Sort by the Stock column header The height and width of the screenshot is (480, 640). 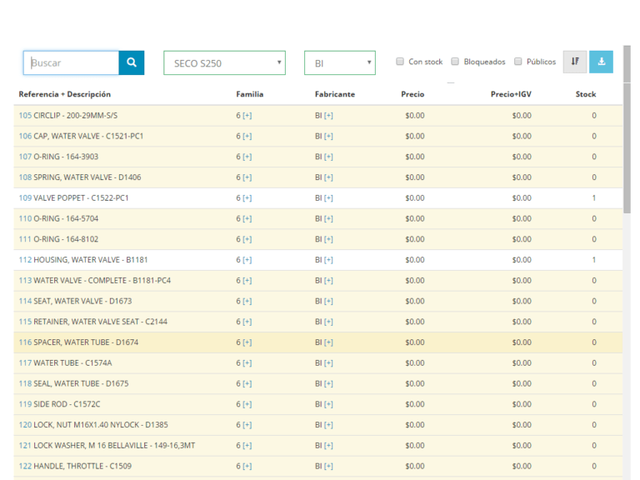tap(586, 94)
